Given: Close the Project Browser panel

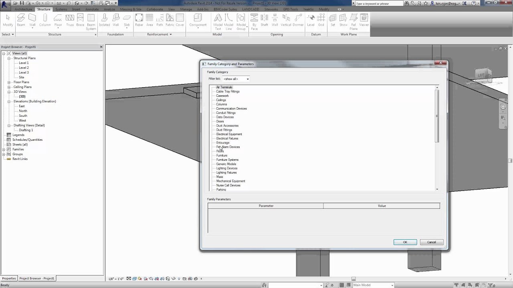Looking at the screenshot, I should (x=101, y=47).
